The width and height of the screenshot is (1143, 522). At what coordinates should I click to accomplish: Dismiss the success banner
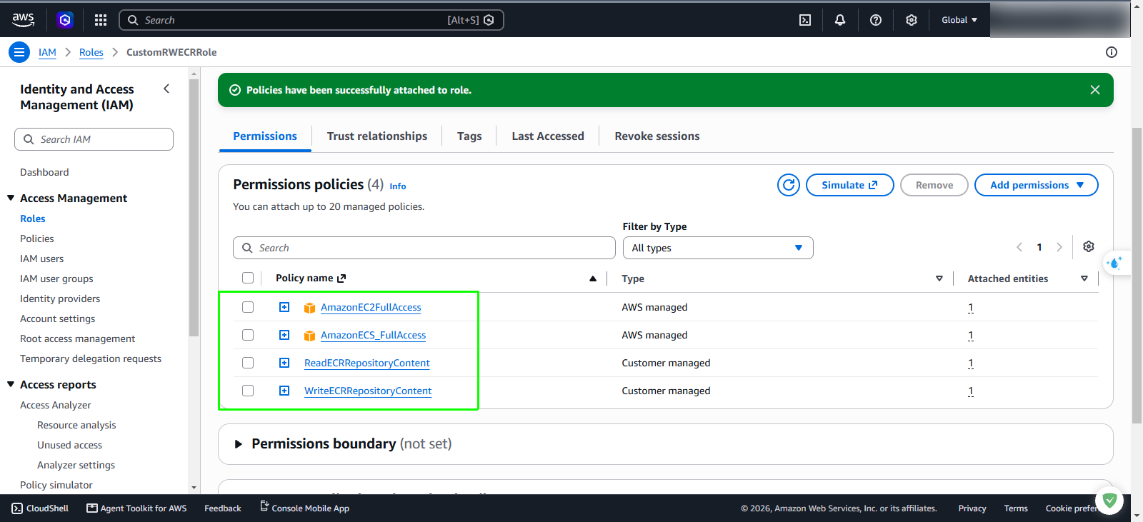click(1095, 90)
